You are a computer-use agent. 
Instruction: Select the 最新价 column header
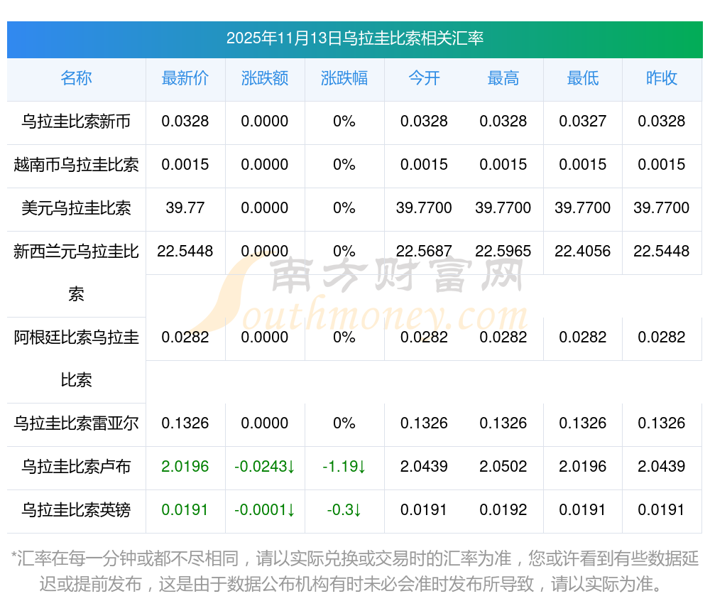185,78
